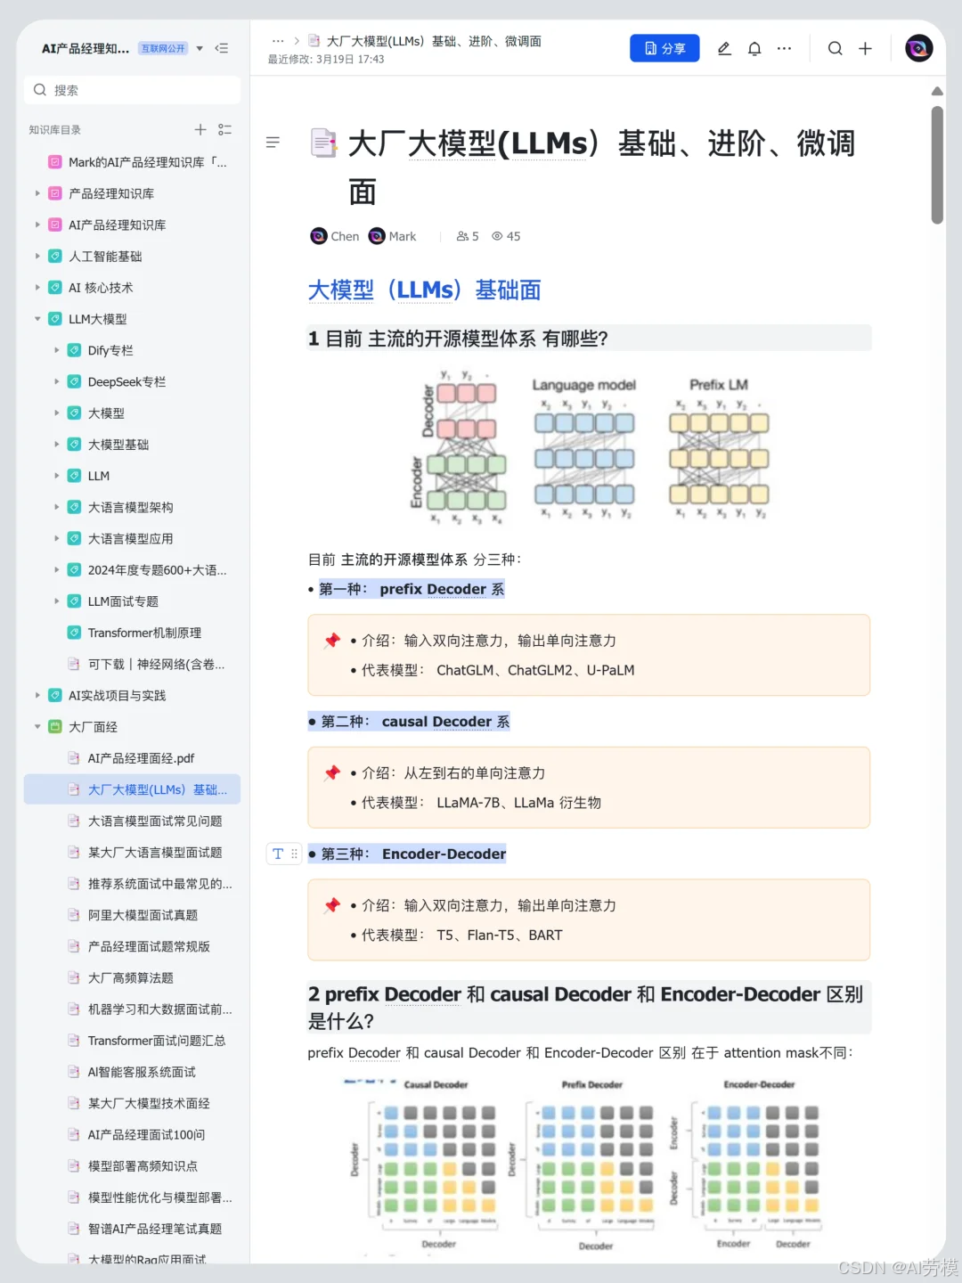Click the search magnifier icon in top toolbar
The width and height of the screenshot is (962, 1283).
835,49
